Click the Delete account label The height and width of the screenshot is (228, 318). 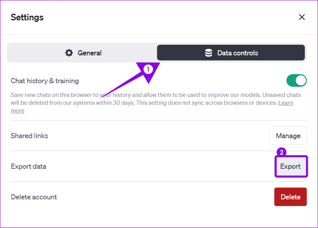pyautogui.click(x=34, y=197)
